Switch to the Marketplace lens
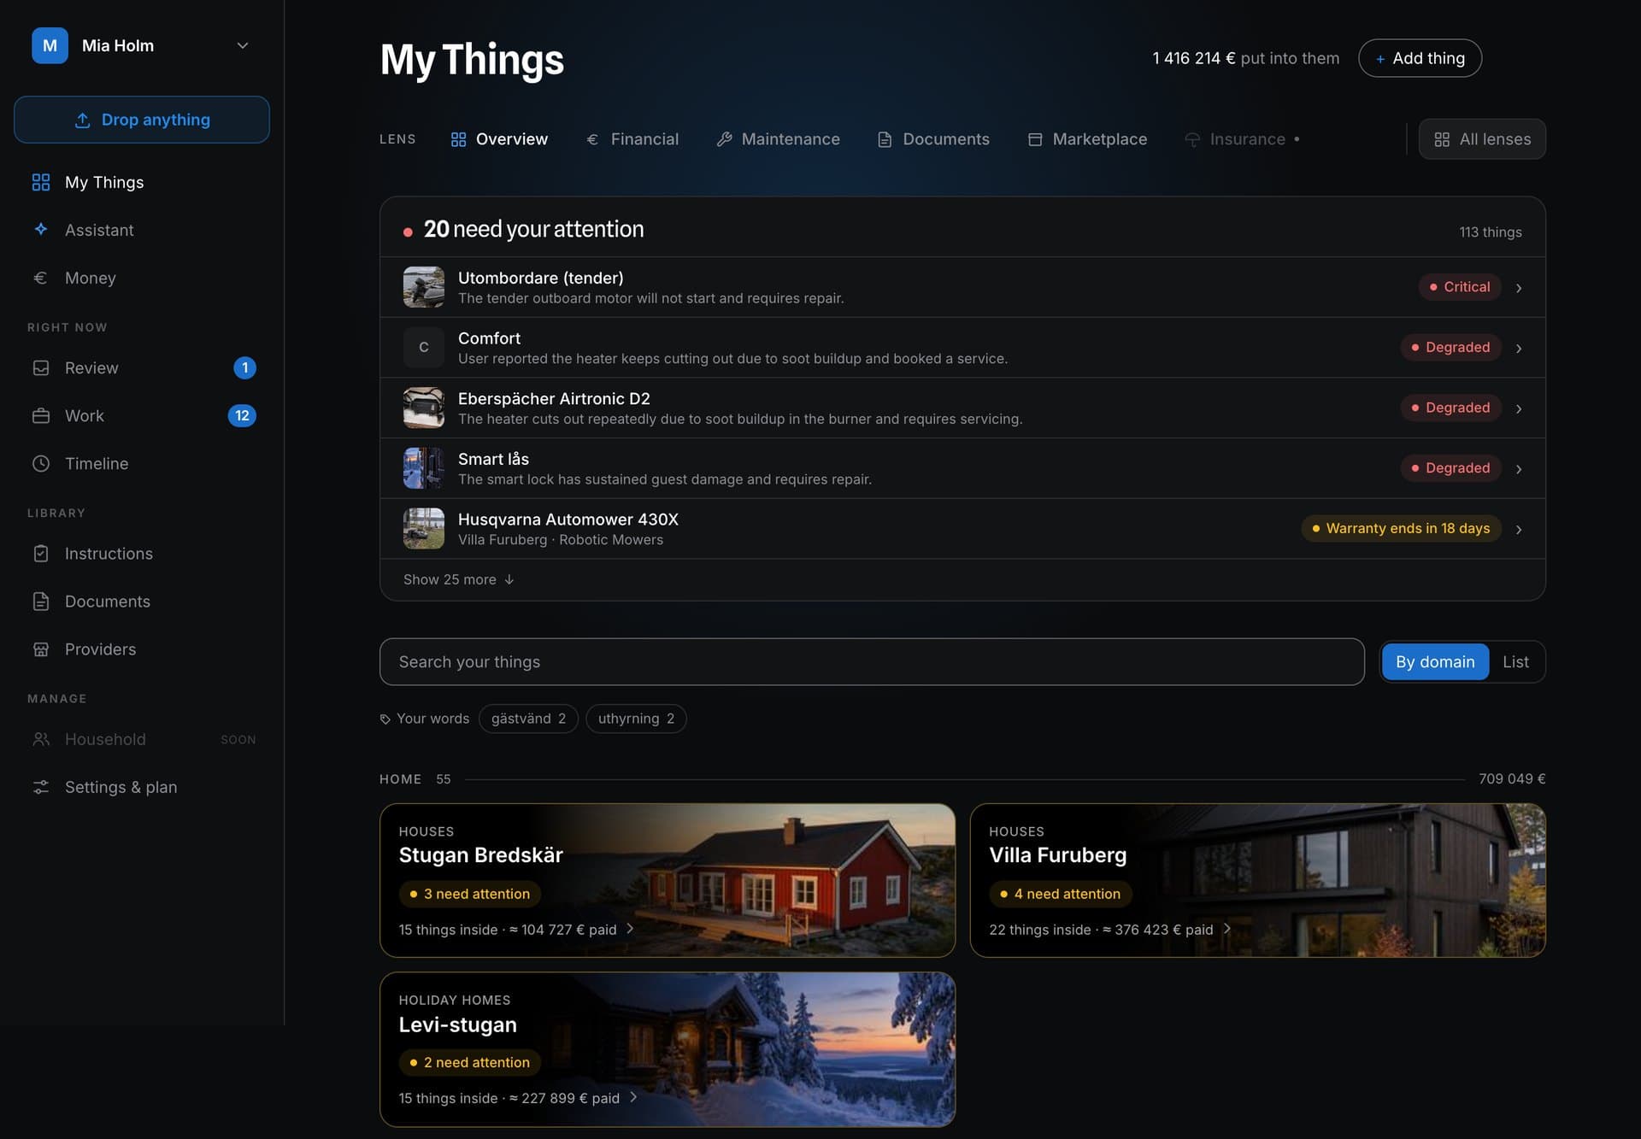The width and height of the screenshot is (1641, 1139). pyautogui.click(x=1087, y=139)
